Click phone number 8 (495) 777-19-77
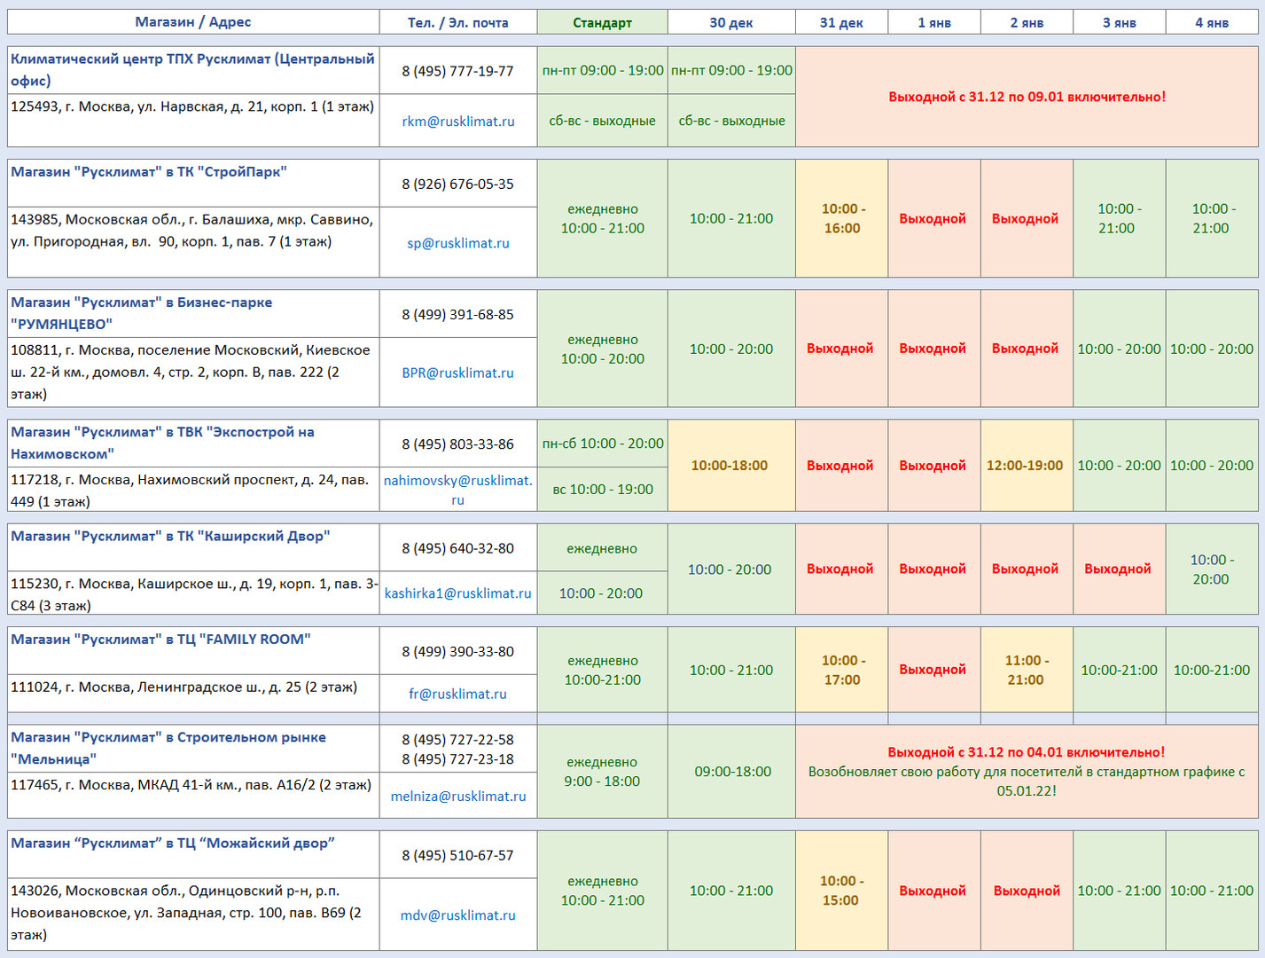 point(457,71)
